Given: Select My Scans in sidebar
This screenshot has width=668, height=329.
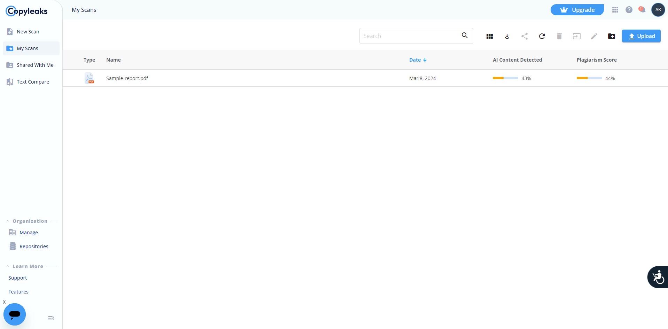Looking at the screenshot, I should click(x=31, y=48).
